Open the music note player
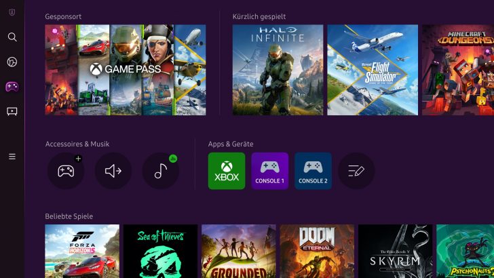The height and width of the screenshot is (278, 494). coord(161,171)
